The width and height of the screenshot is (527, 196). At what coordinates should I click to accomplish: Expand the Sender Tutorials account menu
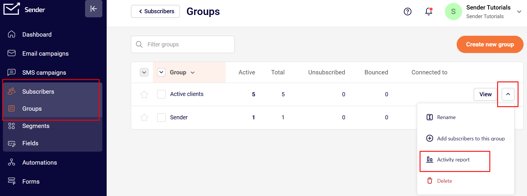519,12
